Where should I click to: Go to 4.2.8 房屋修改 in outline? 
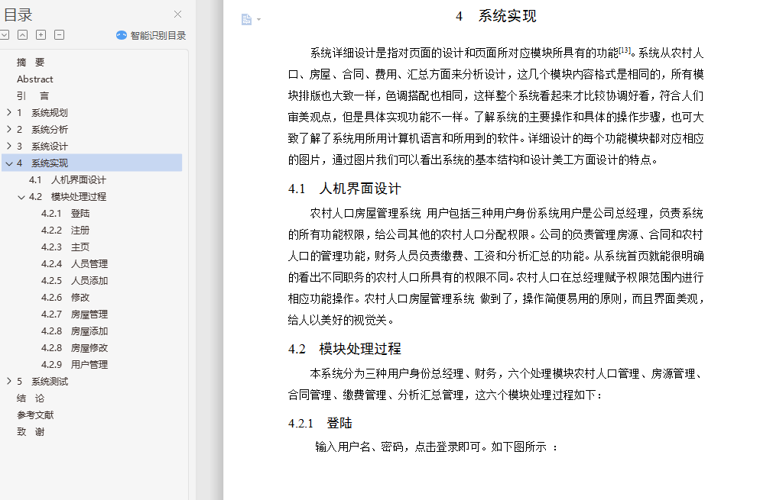tap(75, 347)
